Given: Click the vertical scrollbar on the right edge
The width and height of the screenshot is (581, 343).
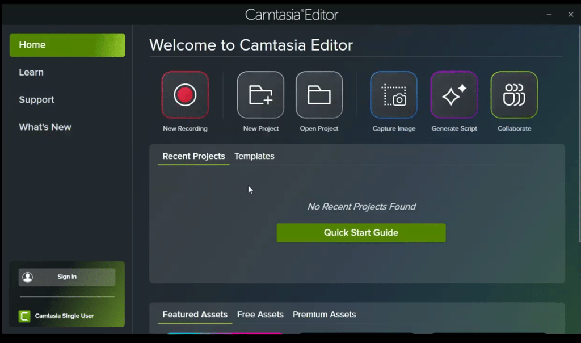Looking at the screenshot, I should pos(579,134).
